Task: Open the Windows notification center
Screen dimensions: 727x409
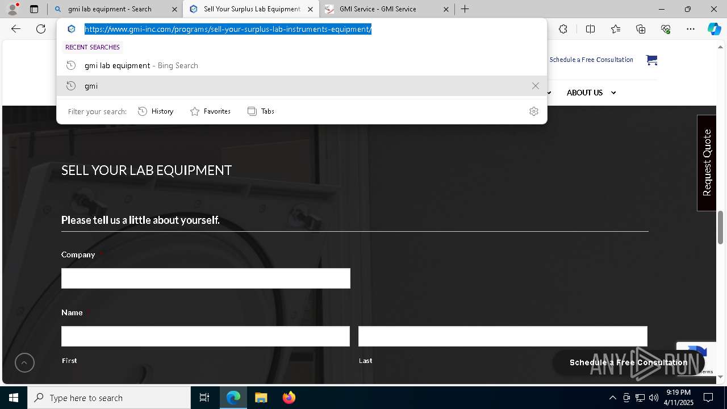Action: [x=708, y=398]
